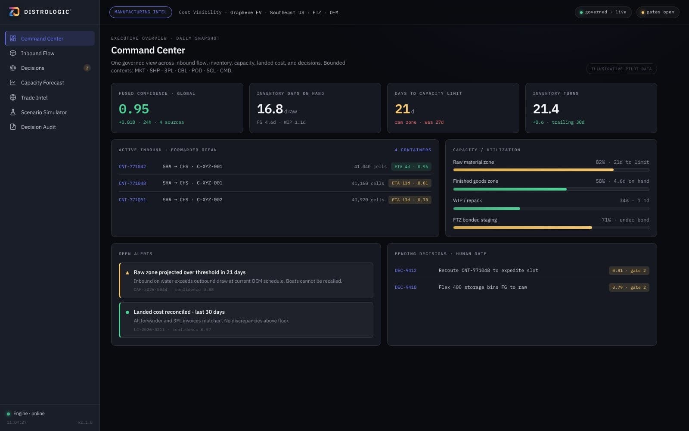Go to the Decisions page

[50, 68]
